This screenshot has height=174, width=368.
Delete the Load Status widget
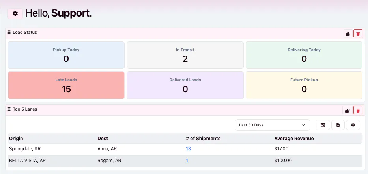coord(358,33)
